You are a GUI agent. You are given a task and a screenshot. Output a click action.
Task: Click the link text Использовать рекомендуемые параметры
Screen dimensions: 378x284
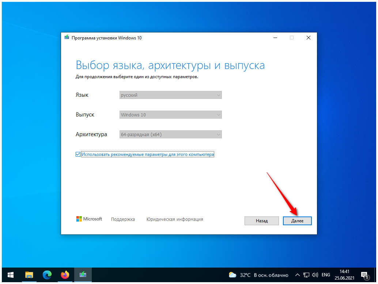tap(148, 154)
